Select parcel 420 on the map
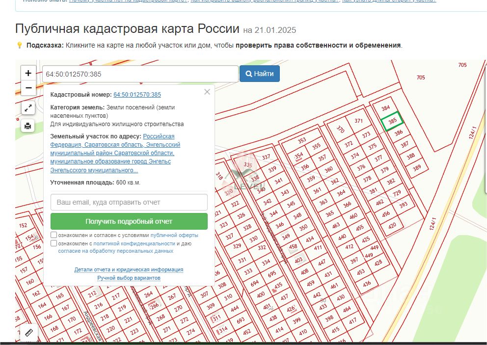This screenshot has height=345, width=487. (x=392, y=225)
